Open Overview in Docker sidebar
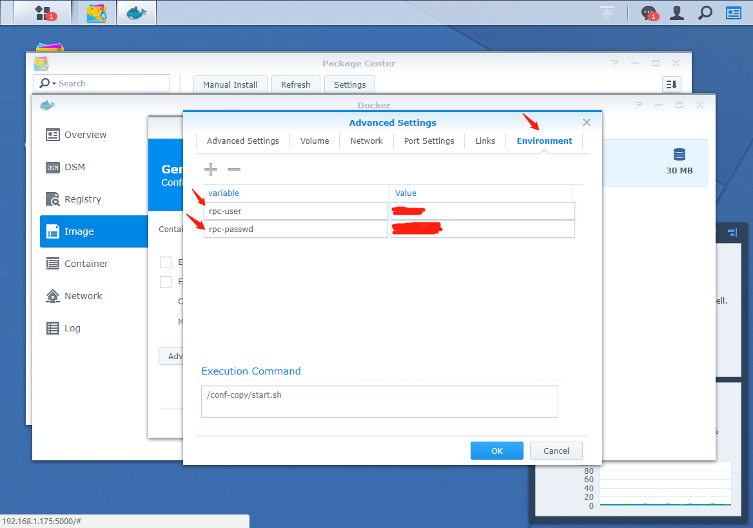 click(94, 135)
